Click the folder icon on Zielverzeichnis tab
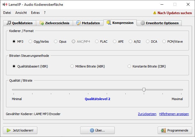The image size is (195, 137). point(42,23)
